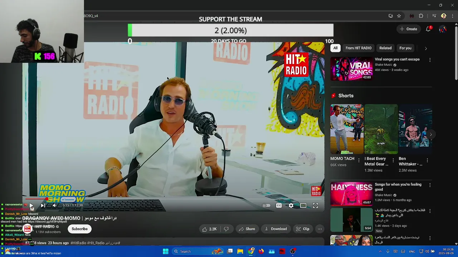
Task: Open OBS Studio on taskbar
Action: click(293, 251)
